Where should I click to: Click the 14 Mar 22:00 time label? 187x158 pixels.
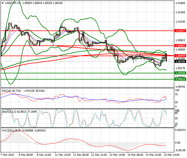pos(154,155)
